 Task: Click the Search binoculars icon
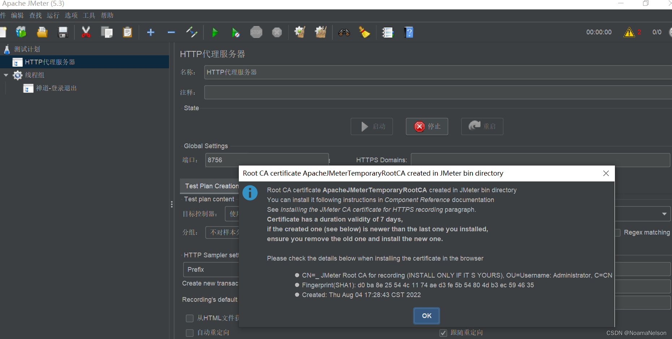[x=344, y=32]
